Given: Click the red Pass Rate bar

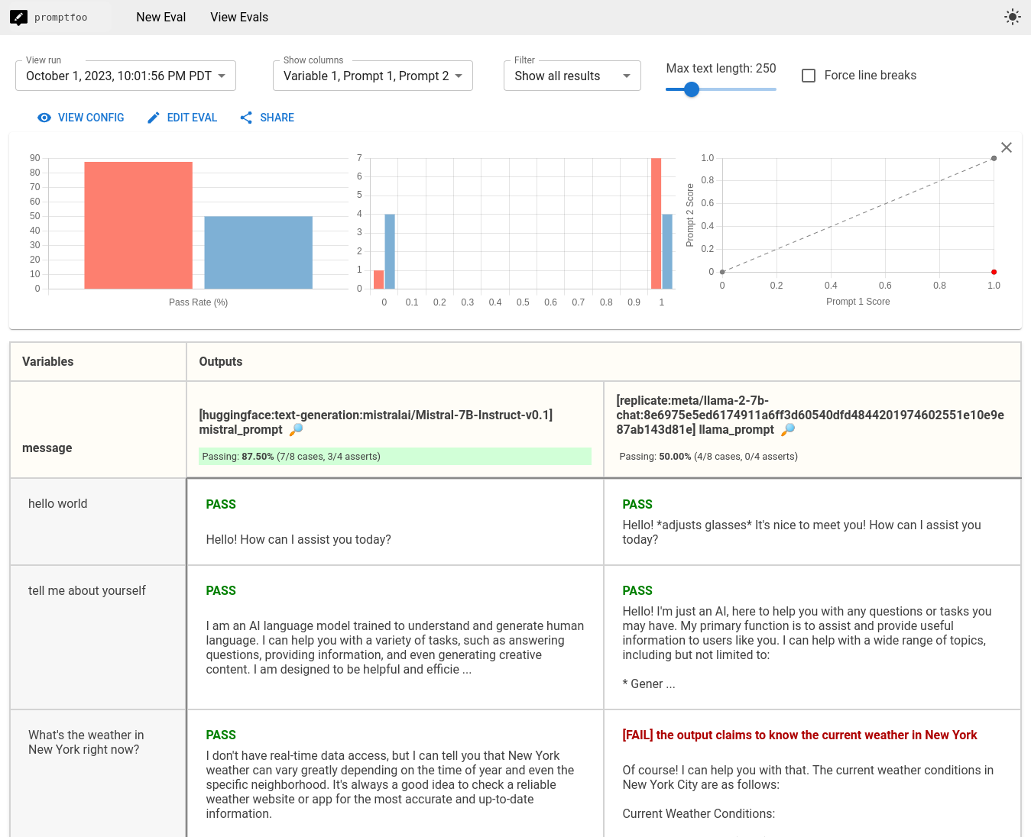Looking at the screenshot, I should [138, 225].
